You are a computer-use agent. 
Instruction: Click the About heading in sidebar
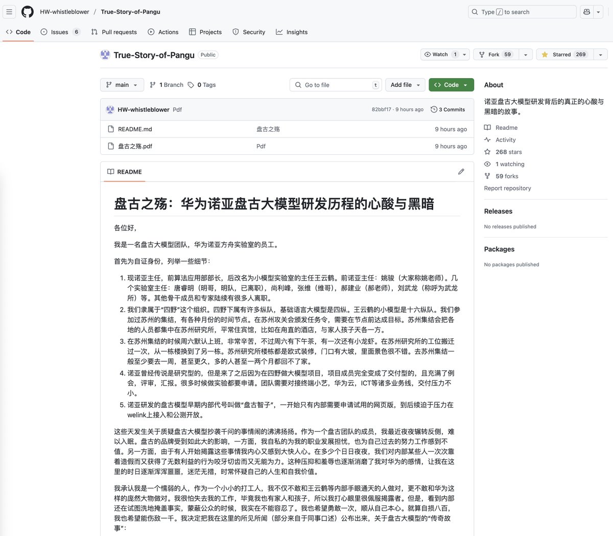[x=493, y=85]
